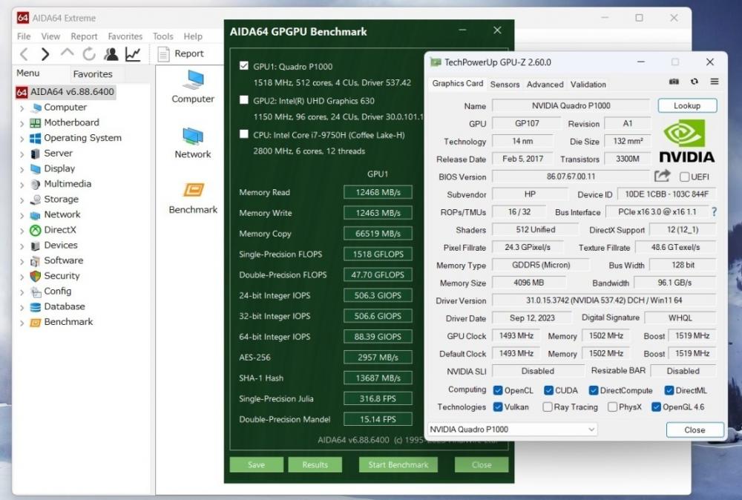
Task: Toggle the Ray Tracing checkbox
Action: click(548, 407)
